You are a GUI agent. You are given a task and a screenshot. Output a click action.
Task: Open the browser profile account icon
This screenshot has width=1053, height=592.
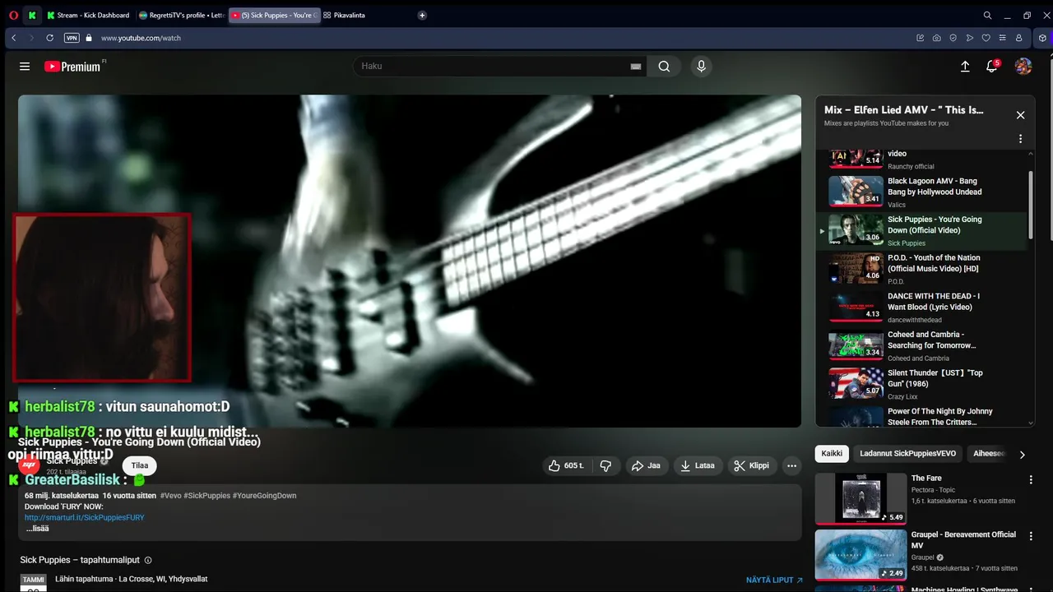pos(1018,38)
